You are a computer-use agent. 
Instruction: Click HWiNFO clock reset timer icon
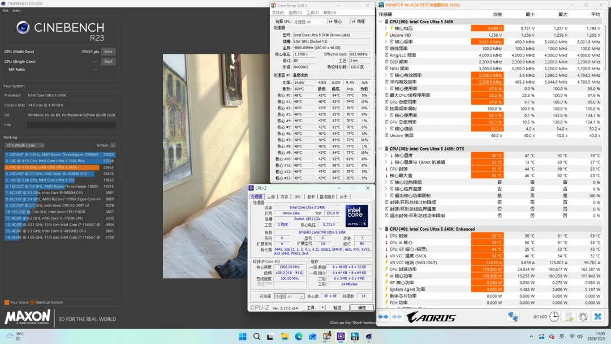click(554, 317)
